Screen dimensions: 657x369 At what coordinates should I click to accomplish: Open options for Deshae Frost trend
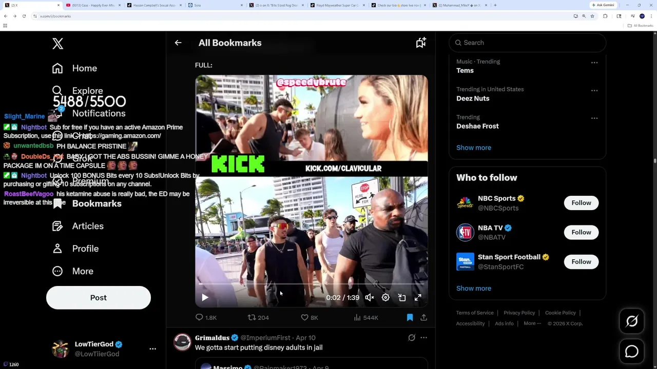[594, 118]
